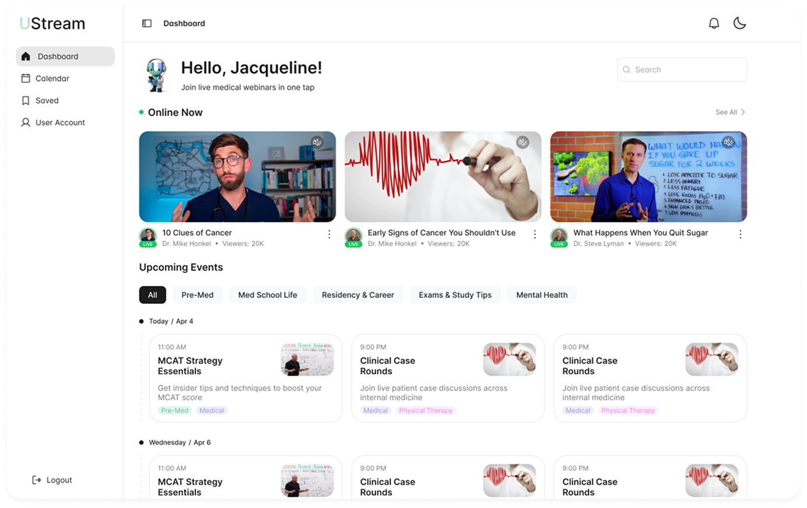Open options menu for 10 Clues of Cancer

(329, 234)
